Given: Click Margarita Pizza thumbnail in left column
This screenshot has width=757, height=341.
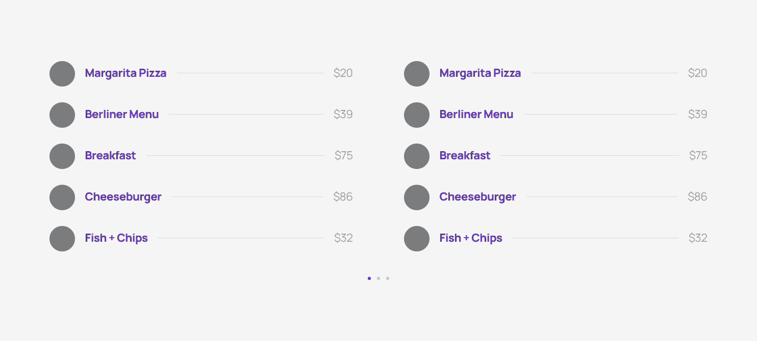Looking at the screenshot, I should pos(62,74).
